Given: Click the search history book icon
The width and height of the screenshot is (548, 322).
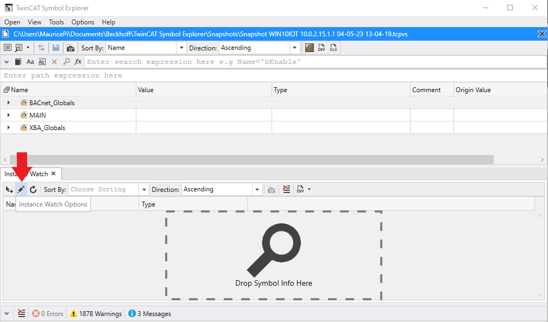Looking at the screenshot, I should click(18, 62).
